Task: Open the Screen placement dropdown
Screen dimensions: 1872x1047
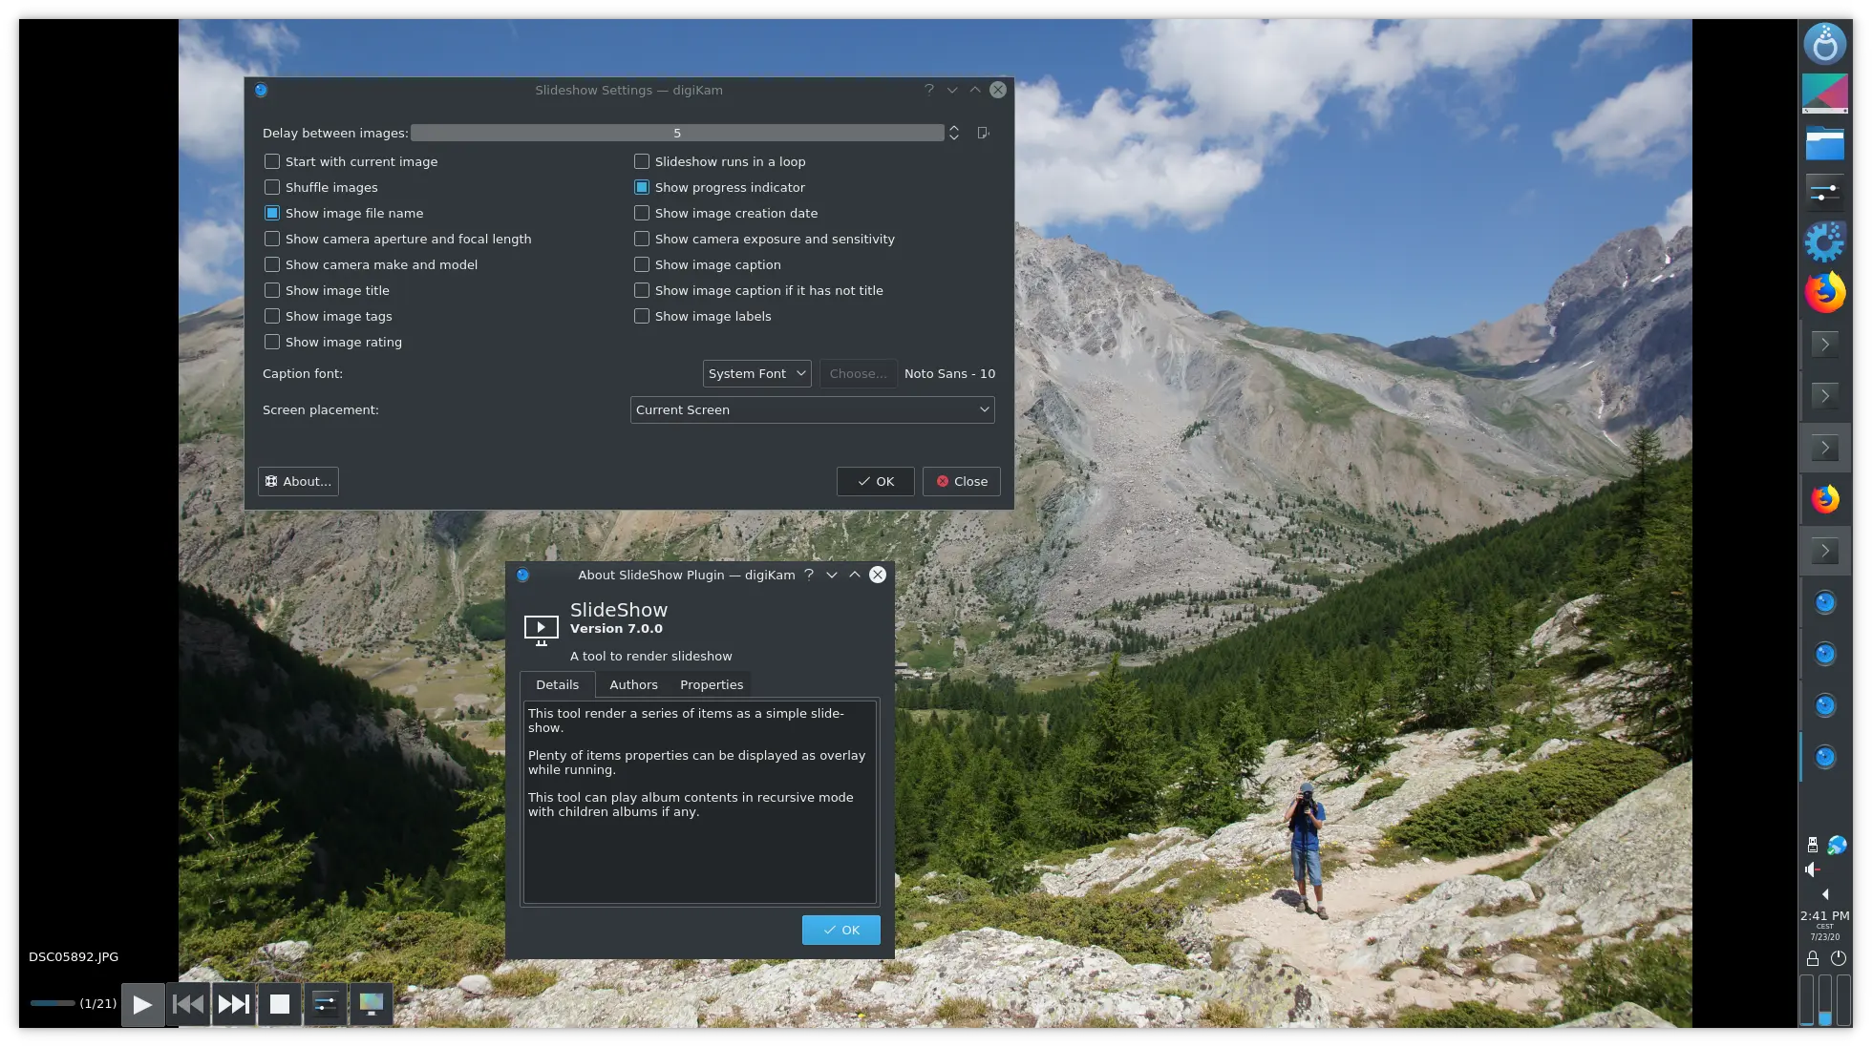Action: [811, 409]
